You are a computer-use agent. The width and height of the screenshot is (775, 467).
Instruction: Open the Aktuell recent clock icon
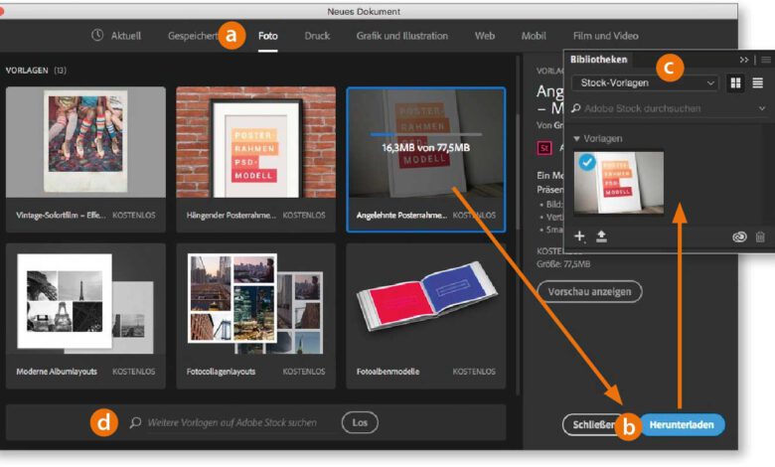tap(97, 35)
